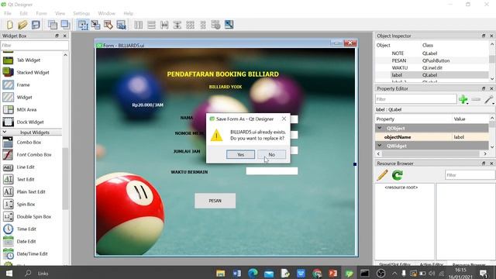Screen dimensions: 496x279
Task: Click No in the Save Form As dialog
Action: click(271, 154)
